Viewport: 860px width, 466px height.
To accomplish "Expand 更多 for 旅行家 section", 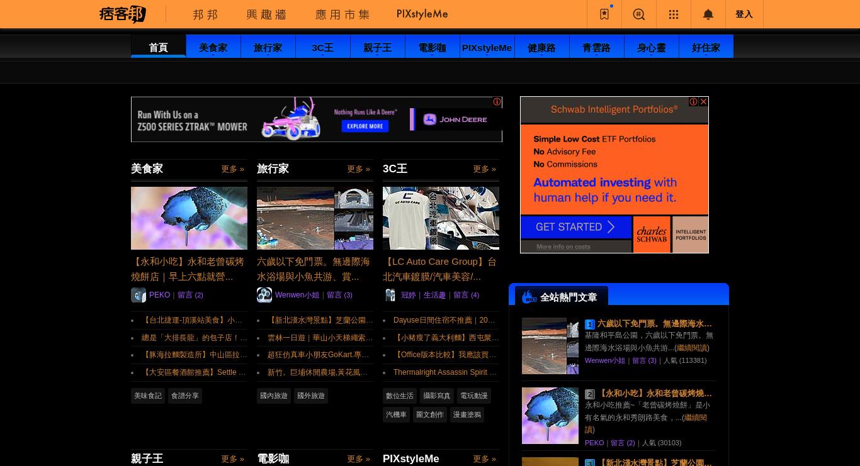I will (358, 169).
